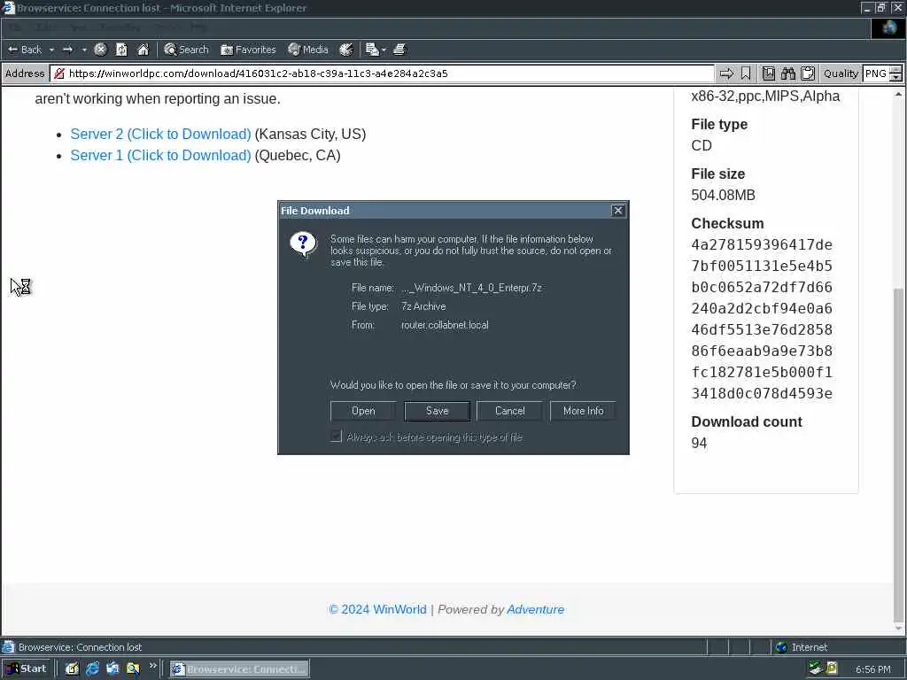The height and width of the screenshot is (680, 907).
Task: Click the Open button in File Download
Action: coord(363,411)
